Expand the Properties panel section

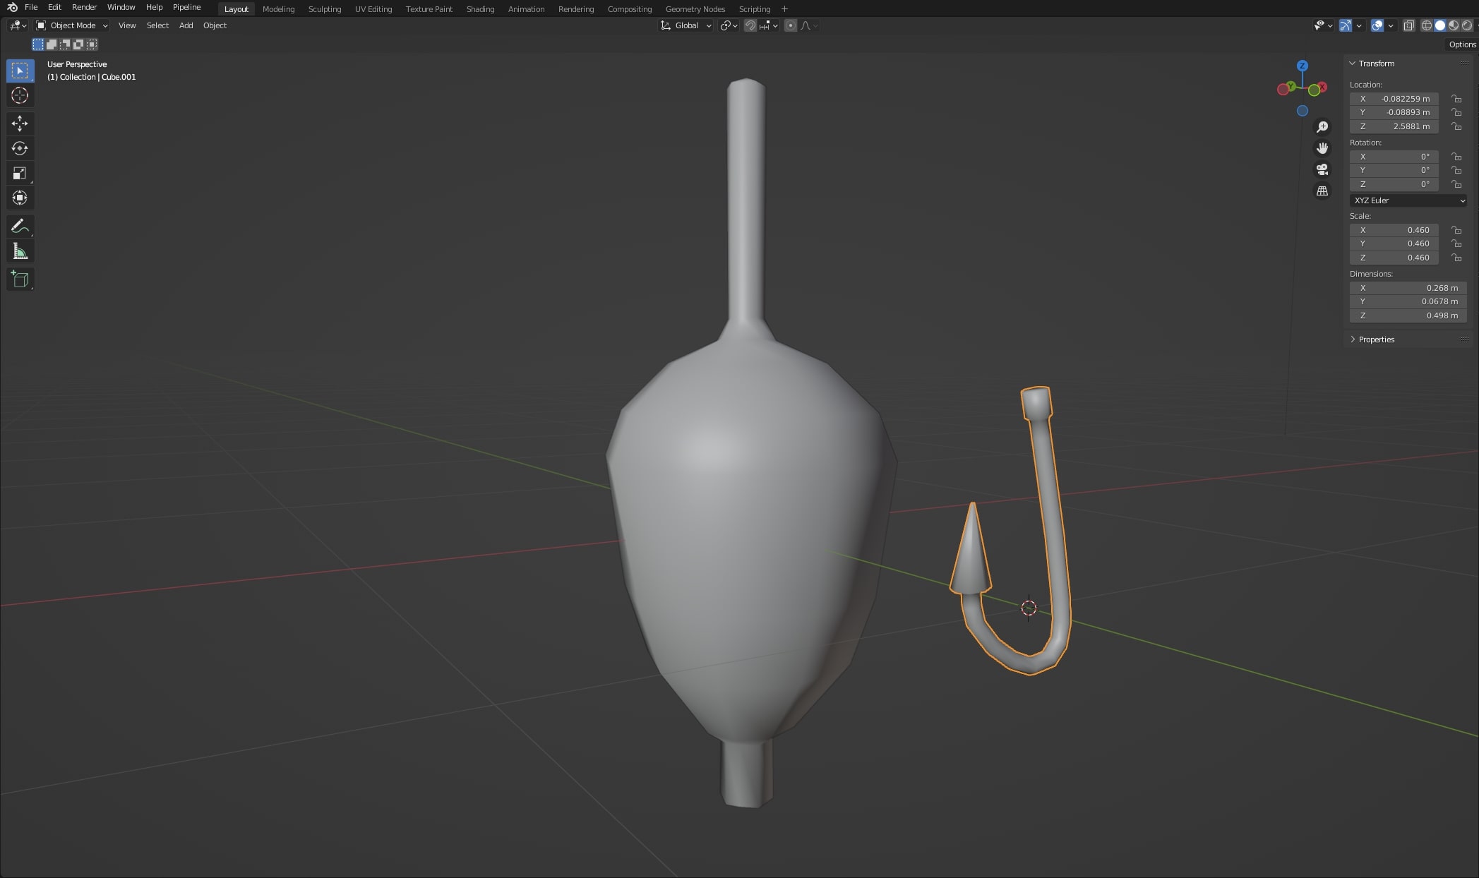(1375, 339)
